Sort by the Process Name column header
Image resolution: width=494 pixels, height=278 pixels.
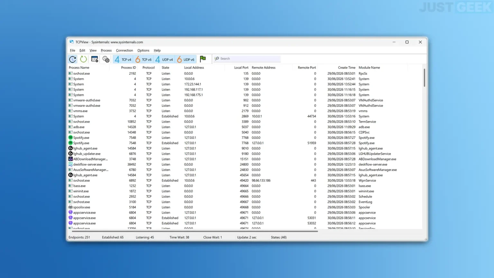pos(79,68)
